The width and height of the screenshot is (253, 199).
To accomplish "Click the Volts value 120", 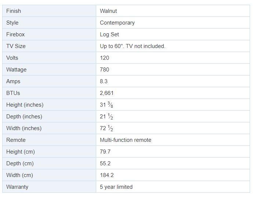I will pyautogui.click(x=104, y=58).
